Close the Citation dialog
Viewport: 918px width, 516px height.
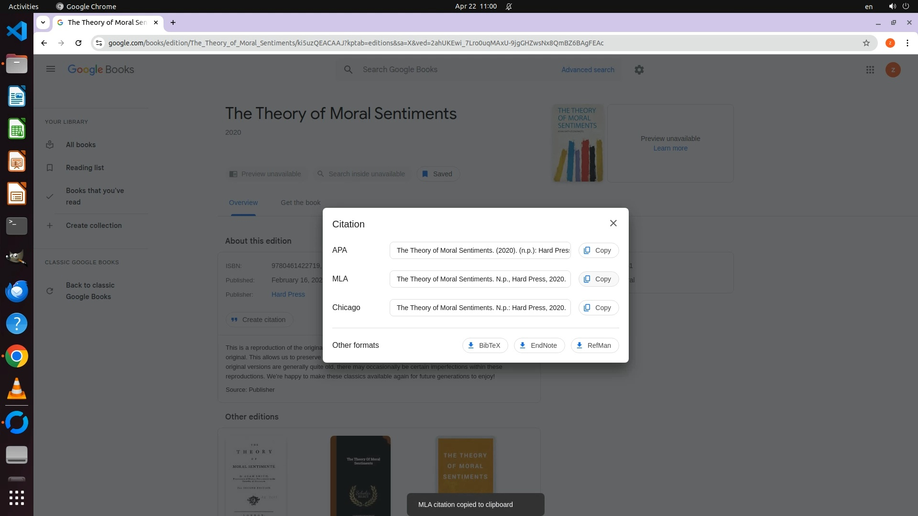coord(613,223)
